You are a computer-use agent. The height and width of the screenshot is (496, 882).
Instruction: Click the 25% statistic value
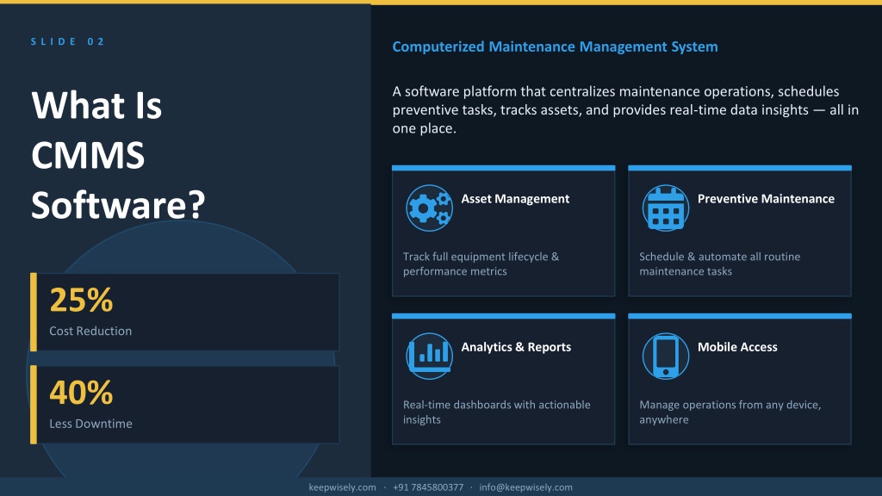click(81, 300)
